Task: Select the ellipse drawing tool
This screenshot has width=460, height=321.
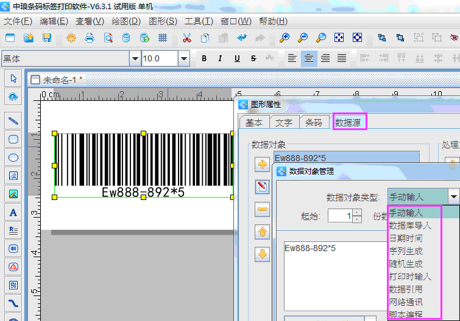Action: 13,157
